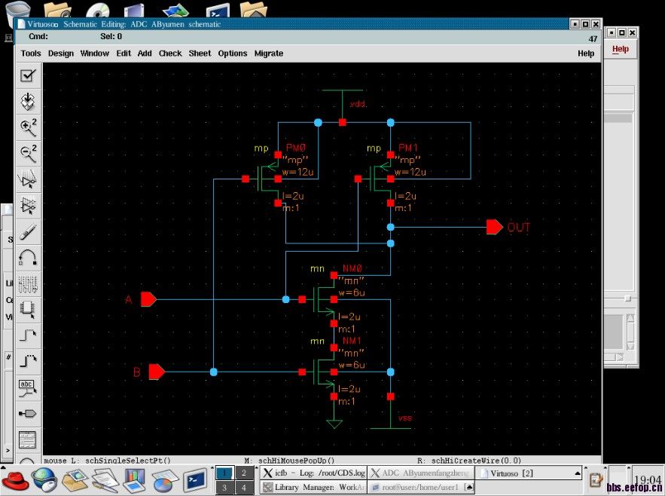
Task: Open the Check menu
Action: pyautogui.click(x=170, y=54)
